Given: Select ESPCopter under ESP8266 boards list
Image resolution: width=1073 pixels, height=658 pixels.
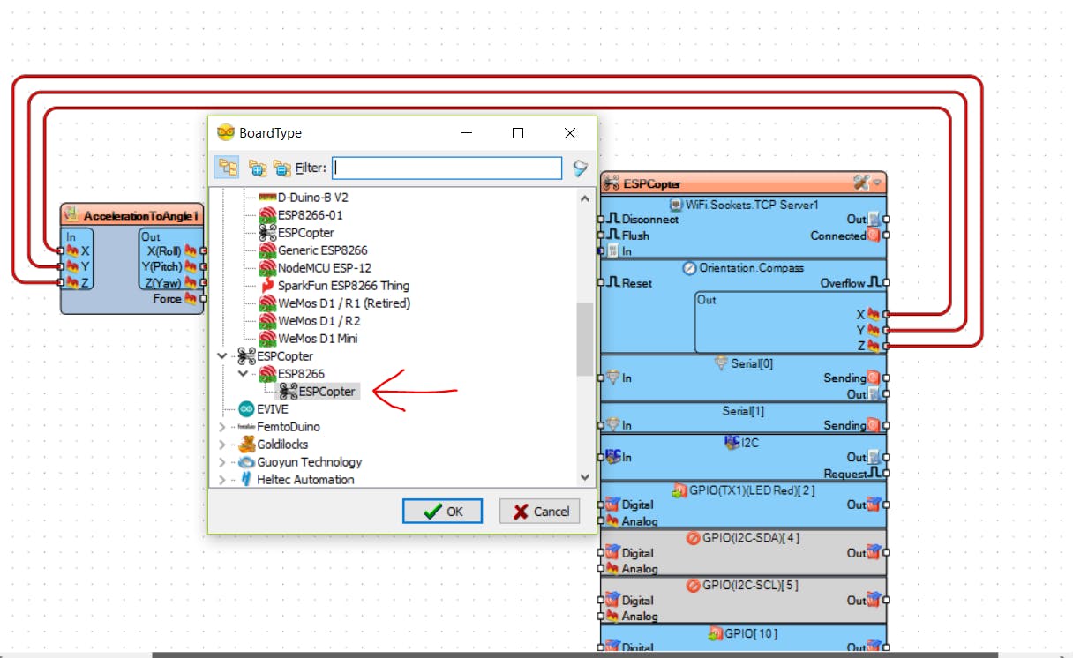Looking at the screenshot, I should pyautogui.click(x=296, y=233).
